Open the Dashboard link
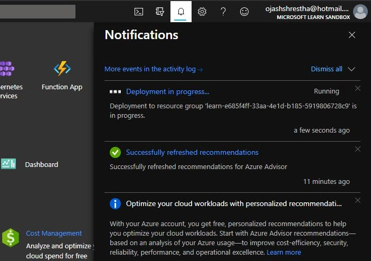The width and height of the screenshot is (371, 261). coord(42,165)
